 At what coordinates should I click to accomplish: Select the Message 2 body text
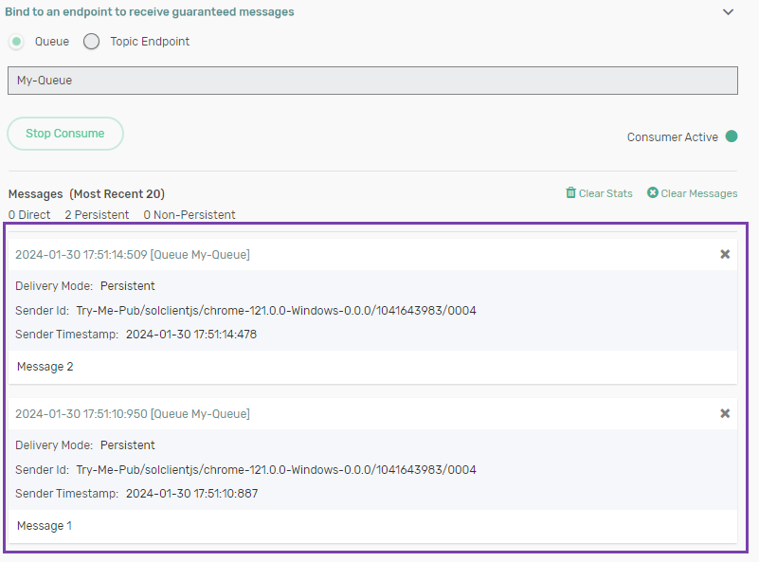pyautogui.click(x=45, y=367)
